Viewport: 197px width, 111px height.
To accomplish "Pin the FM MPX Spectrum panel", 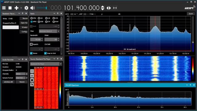I will (x=190, y=85).
